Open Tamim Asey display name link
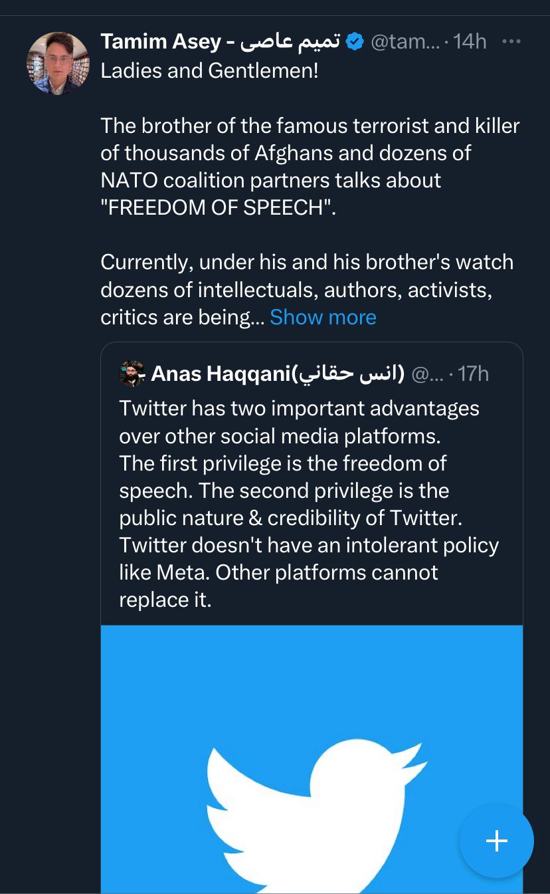Viewport: 550px width, 894px height. pyautogui.click(x=161, y=42)
